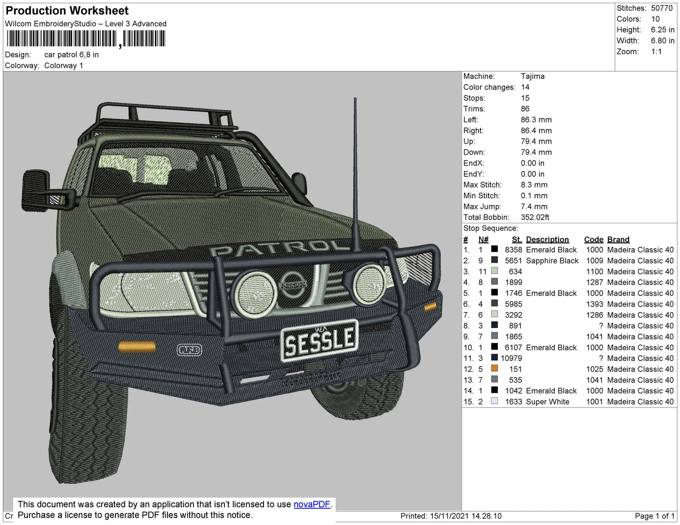Click the Sapphire Black description text

click(x=552, y=260)
